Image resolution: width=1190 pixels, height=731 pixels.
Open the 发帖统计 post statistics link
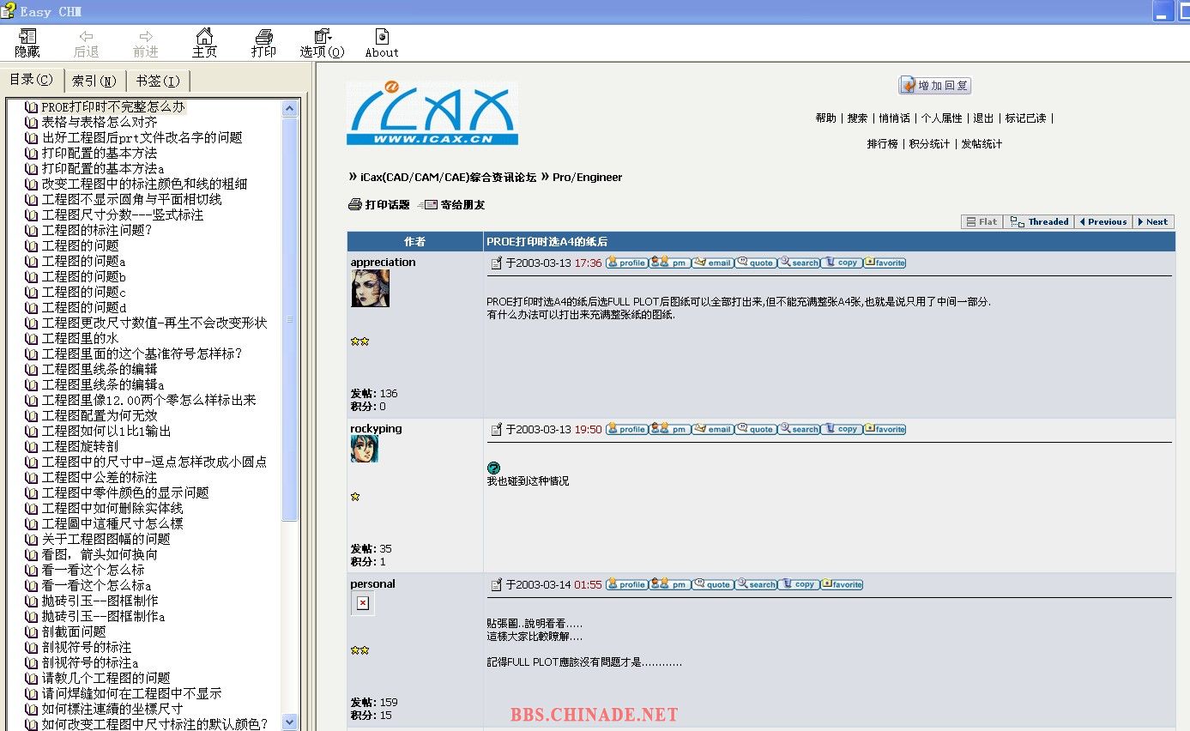982,144
